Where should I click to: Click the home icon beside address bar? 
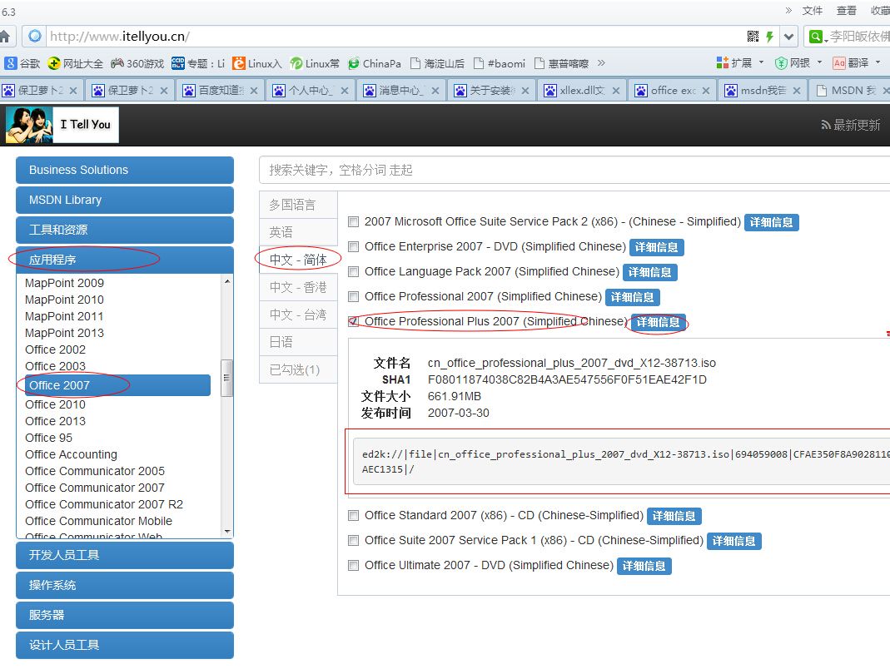point(5,37)
